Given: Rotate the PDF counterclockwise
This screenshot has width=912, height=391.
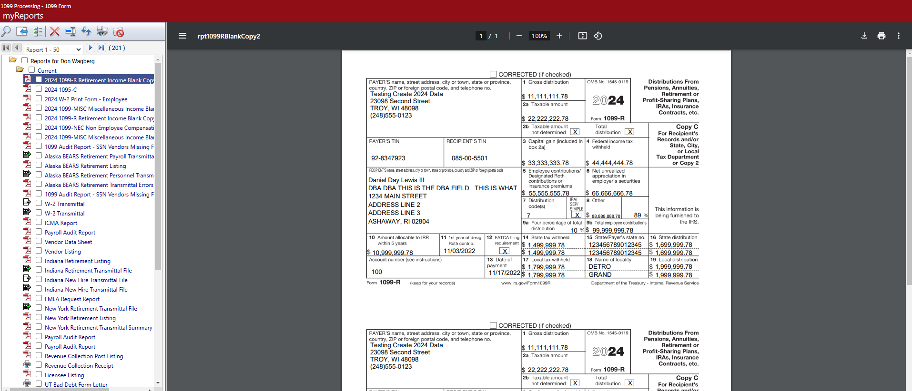Looking at the screenshot, I should 598,36.
